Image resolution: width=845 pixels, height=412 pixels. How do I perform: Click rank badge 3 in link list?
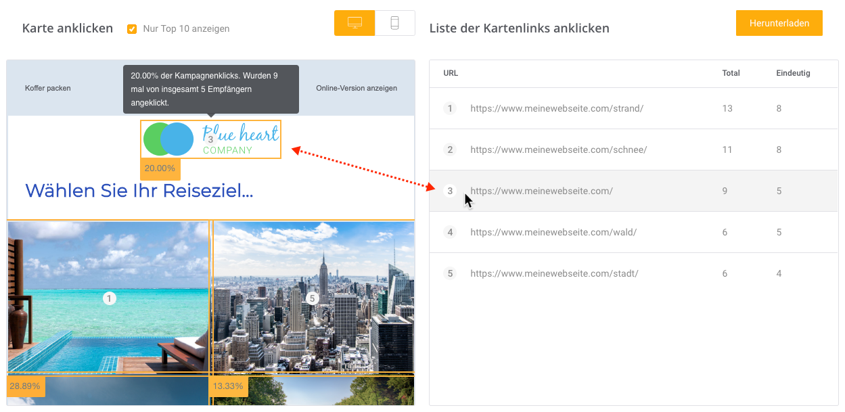coord(450,191)
